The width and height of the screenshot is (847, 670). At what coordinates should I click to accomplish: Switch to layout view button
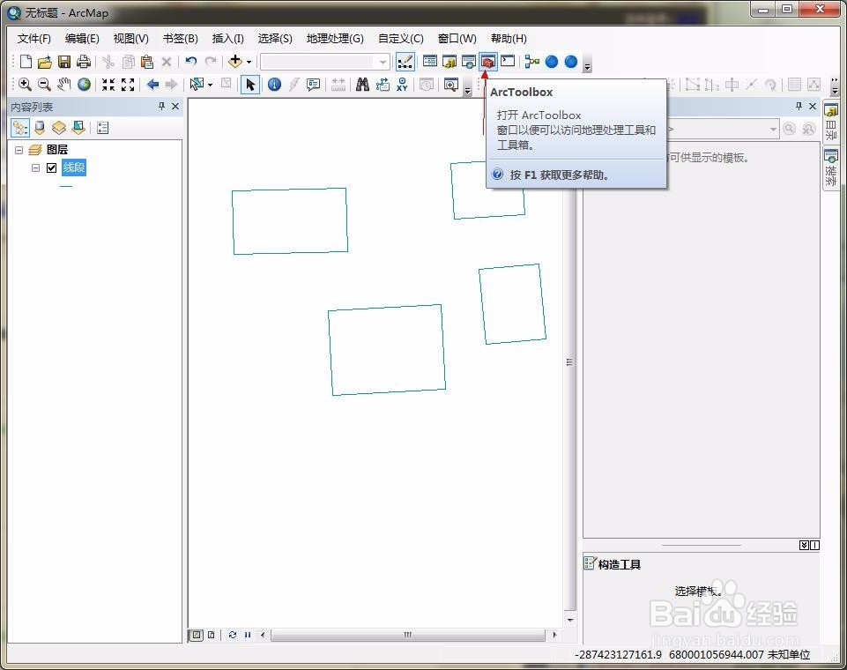212,635
